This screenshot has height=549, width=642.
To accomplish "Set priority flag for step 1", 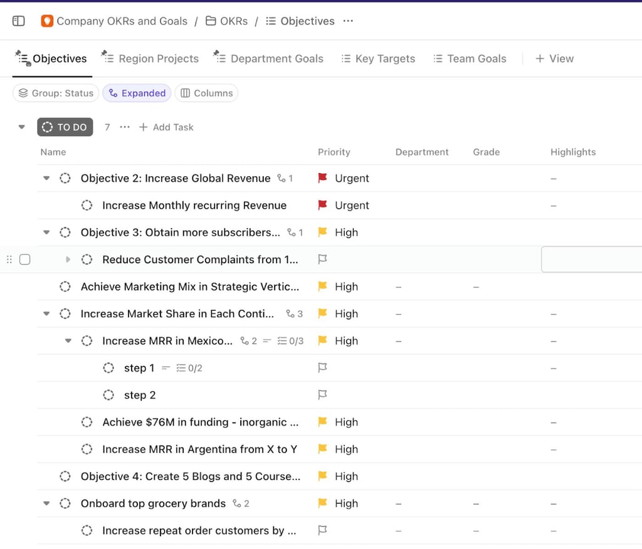I will [x=323, y=367].
